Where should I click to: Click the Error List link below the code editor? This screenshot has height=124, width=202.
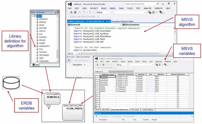point(70,77)
